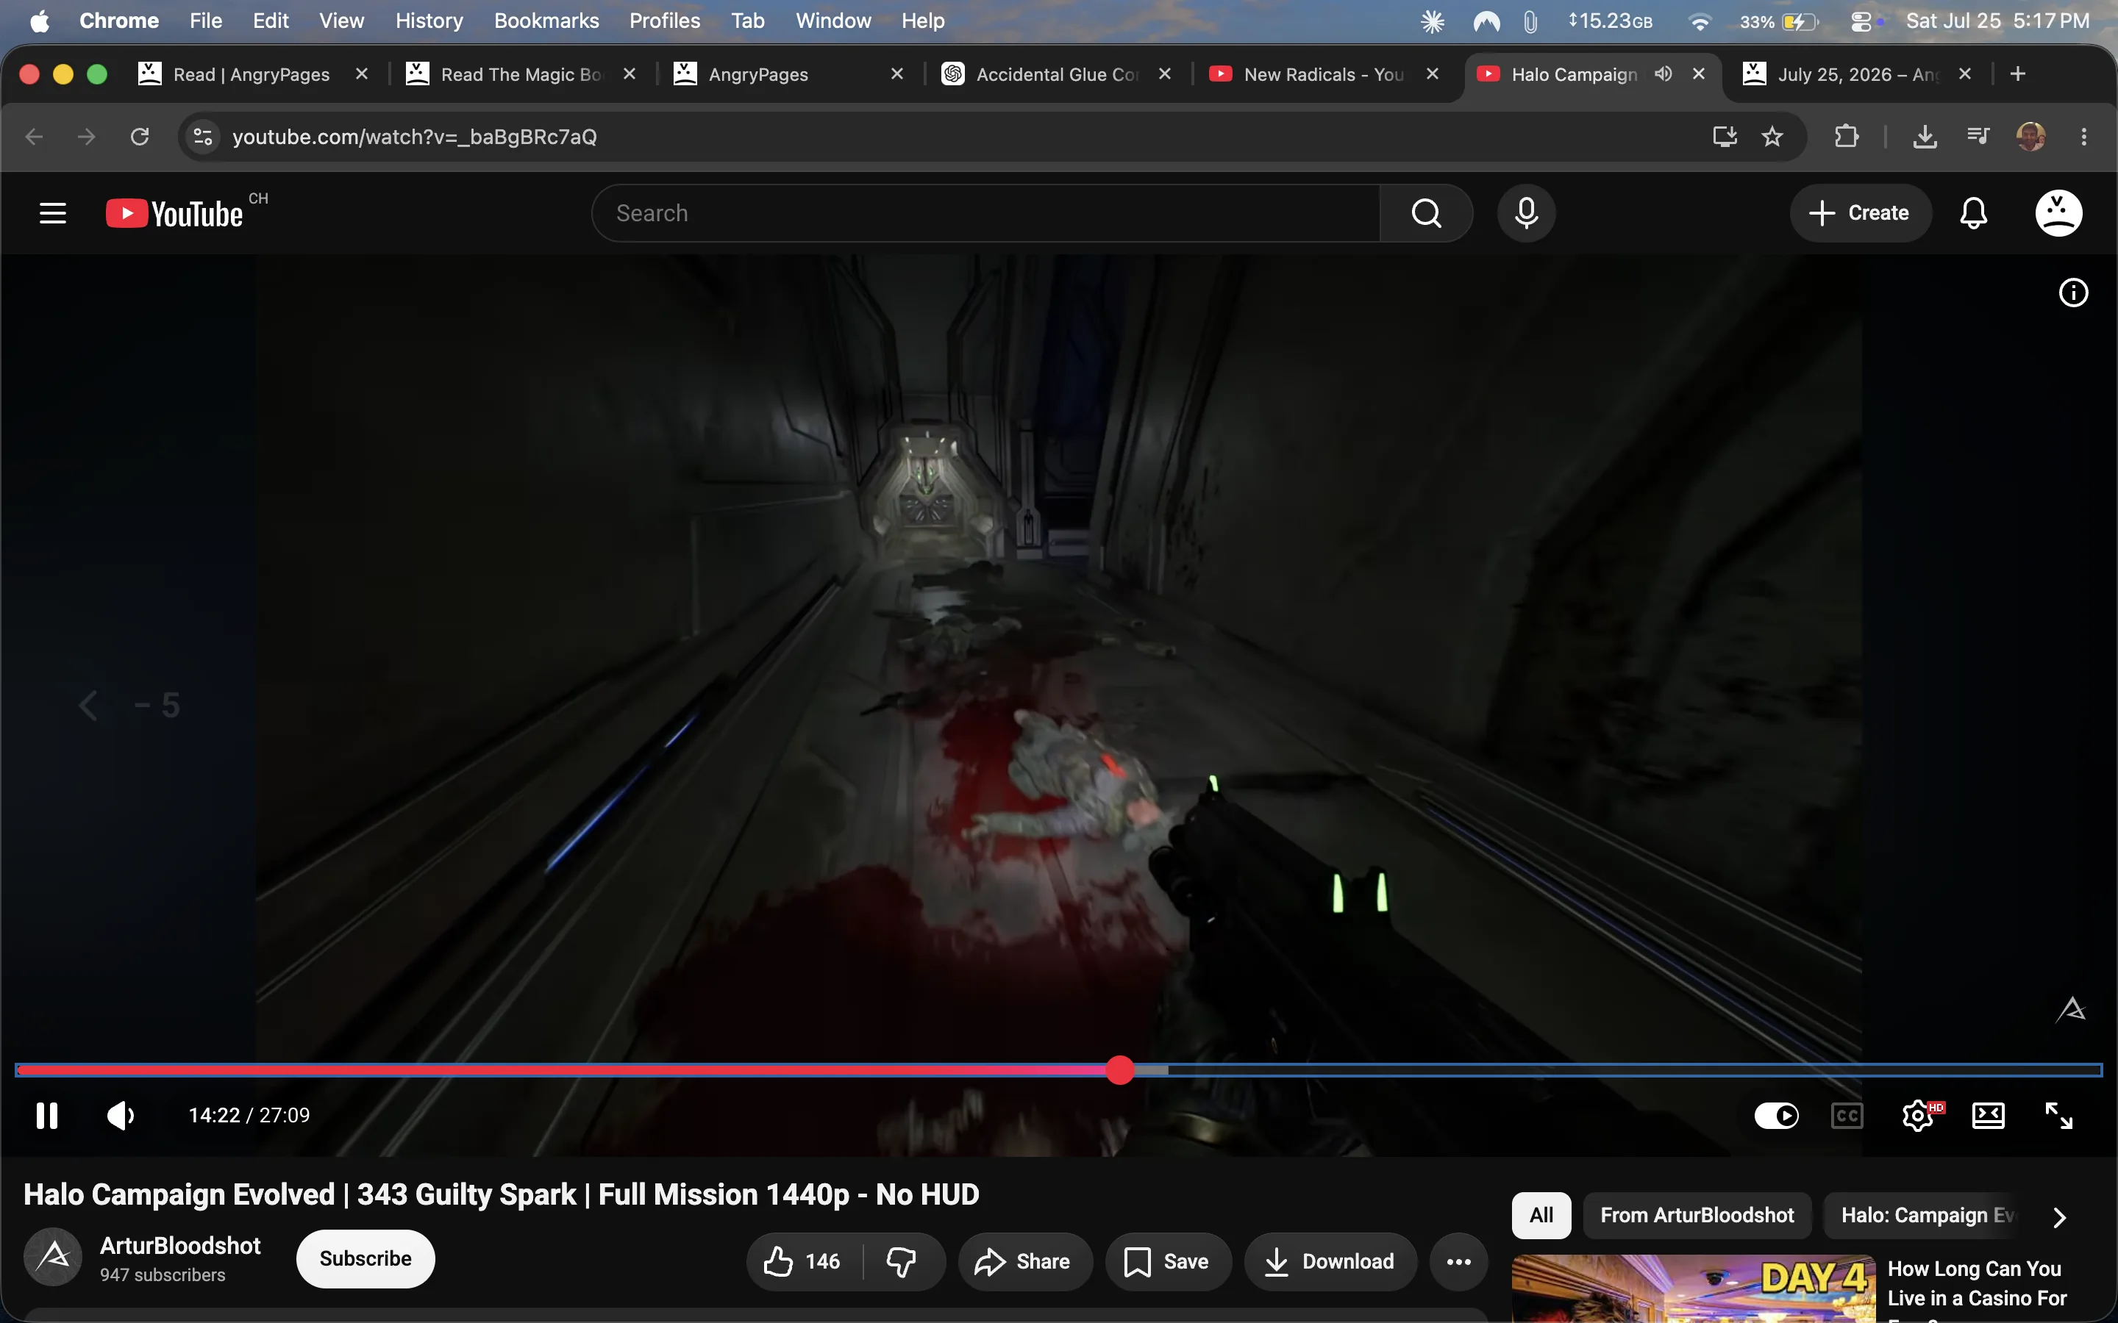Expand the YouTube guide hamburger menu

[52, 212]
